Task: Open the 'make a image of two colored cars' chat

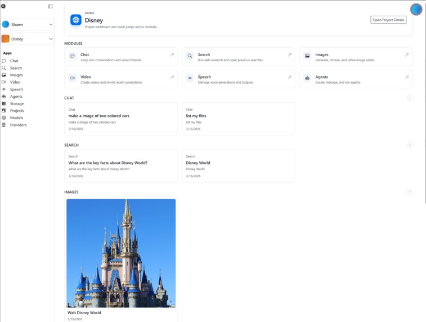Action: [121, 119]
